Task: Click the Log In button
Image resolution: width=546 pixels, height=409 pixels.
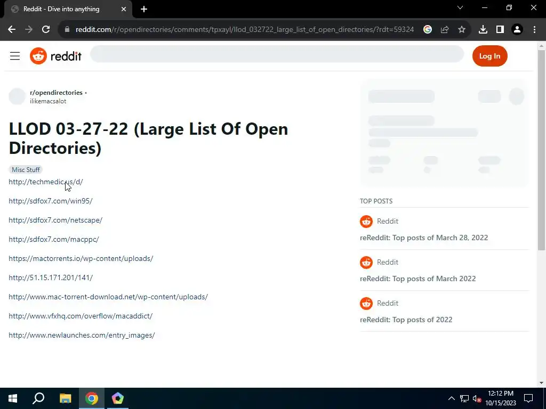Action: click(489, 56)
